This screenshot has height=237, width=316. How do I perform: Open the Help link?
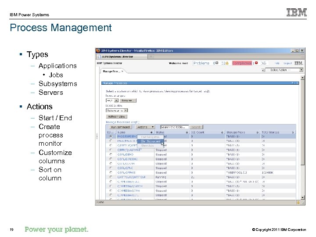[x=277, y=63]
